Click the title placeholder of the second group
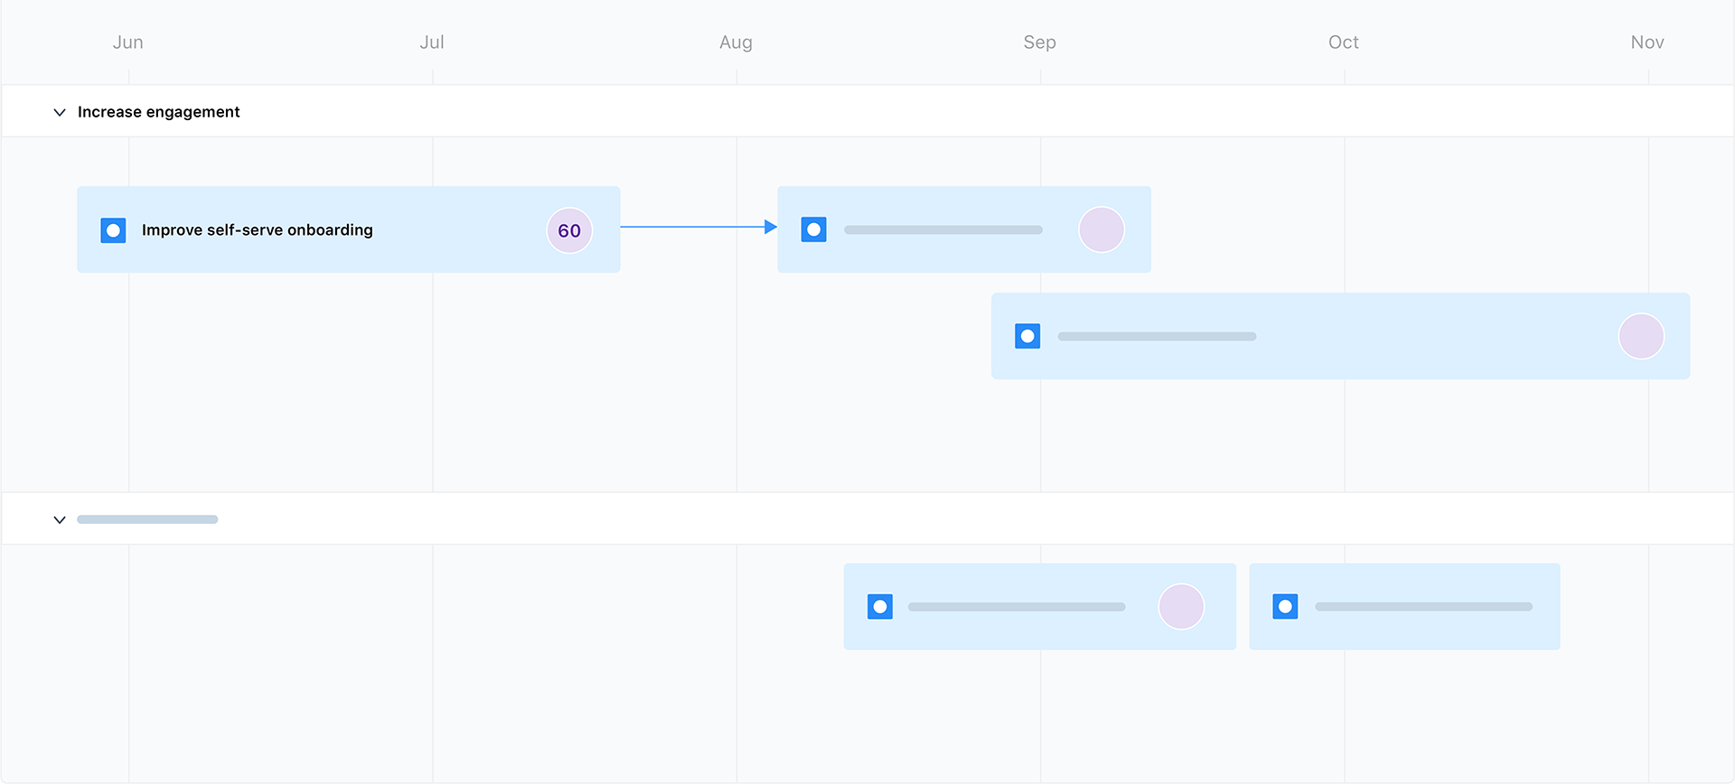1735x784 pixels. 147,518
